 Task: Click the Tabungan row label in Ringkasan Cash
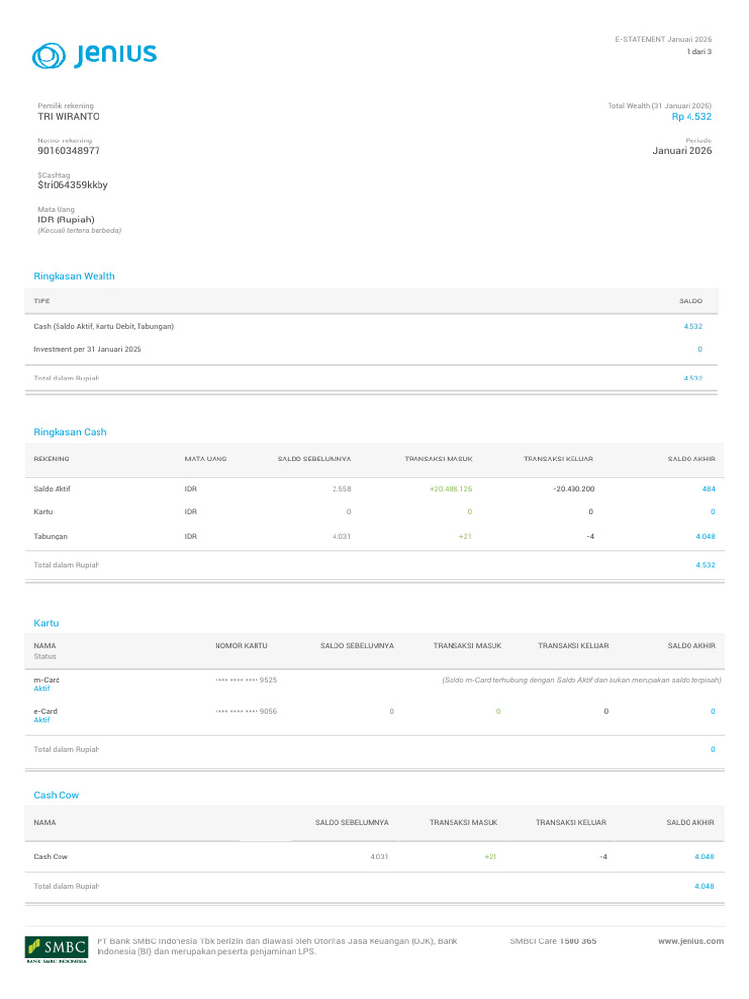[51, 537]
